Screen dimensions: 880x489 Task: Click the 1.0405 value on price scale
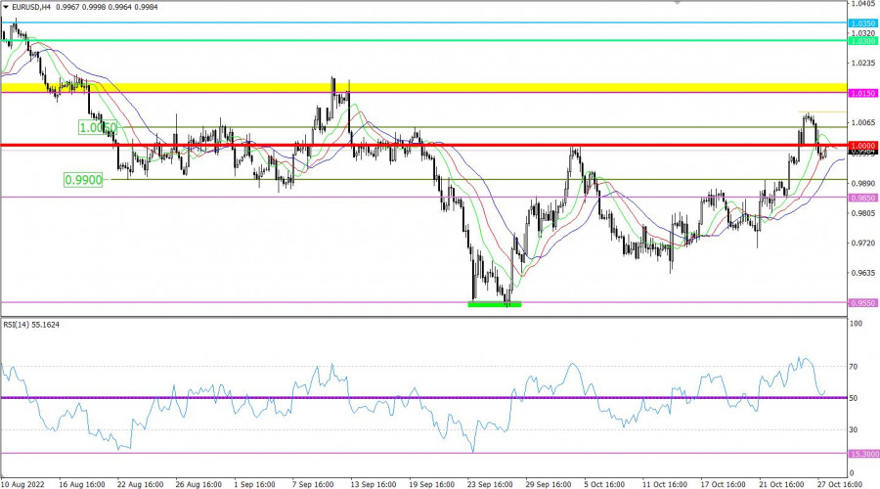pos(862,4)
